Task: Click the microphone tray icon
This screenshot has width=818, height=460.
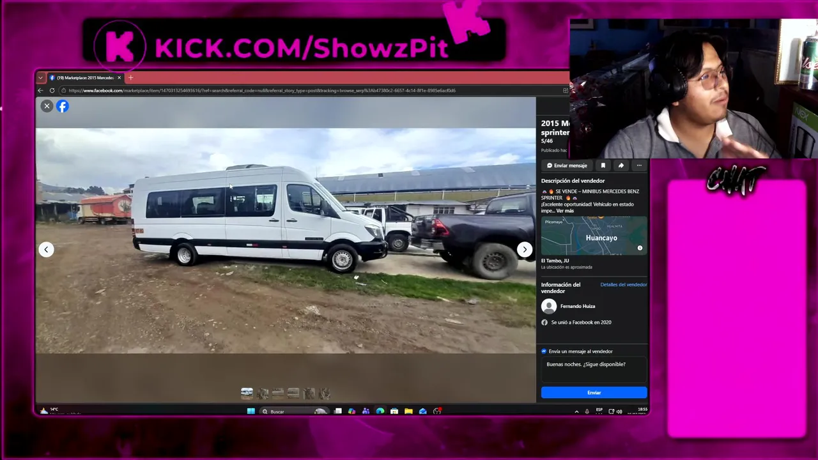Action: click(587, 411)
